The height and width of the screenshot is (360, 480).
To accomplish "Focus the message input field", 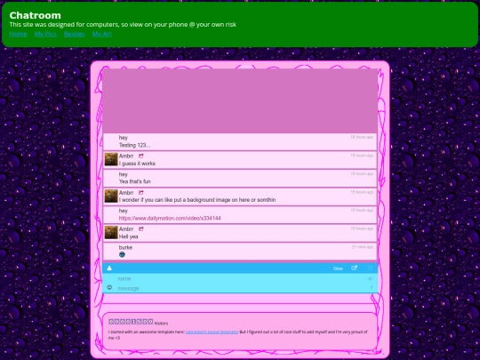I will click(240, 288).
